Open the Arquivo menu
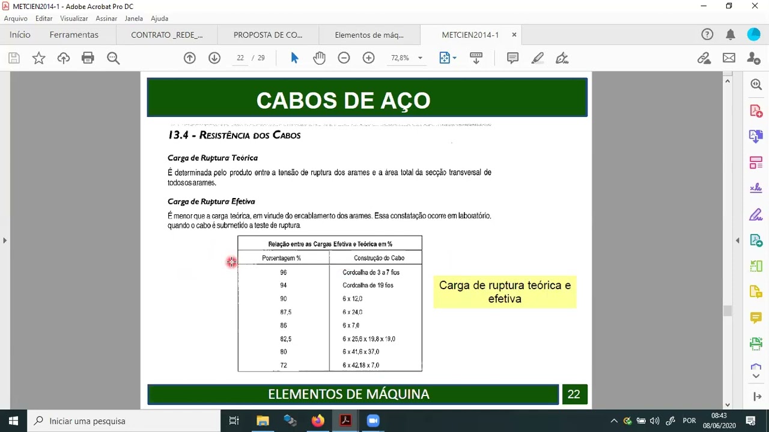The height and width of the screenshot is (432, 769). coord(16,19)
